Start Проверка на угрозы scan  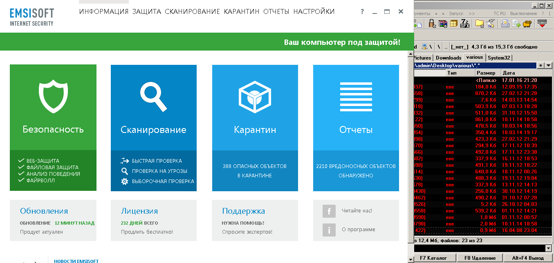pyautogui.click(x=154, y=171)
